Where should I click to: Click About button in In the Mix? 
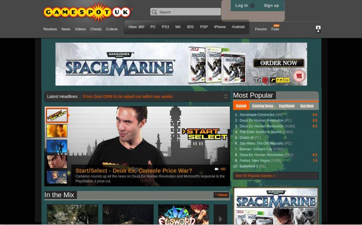221,195
